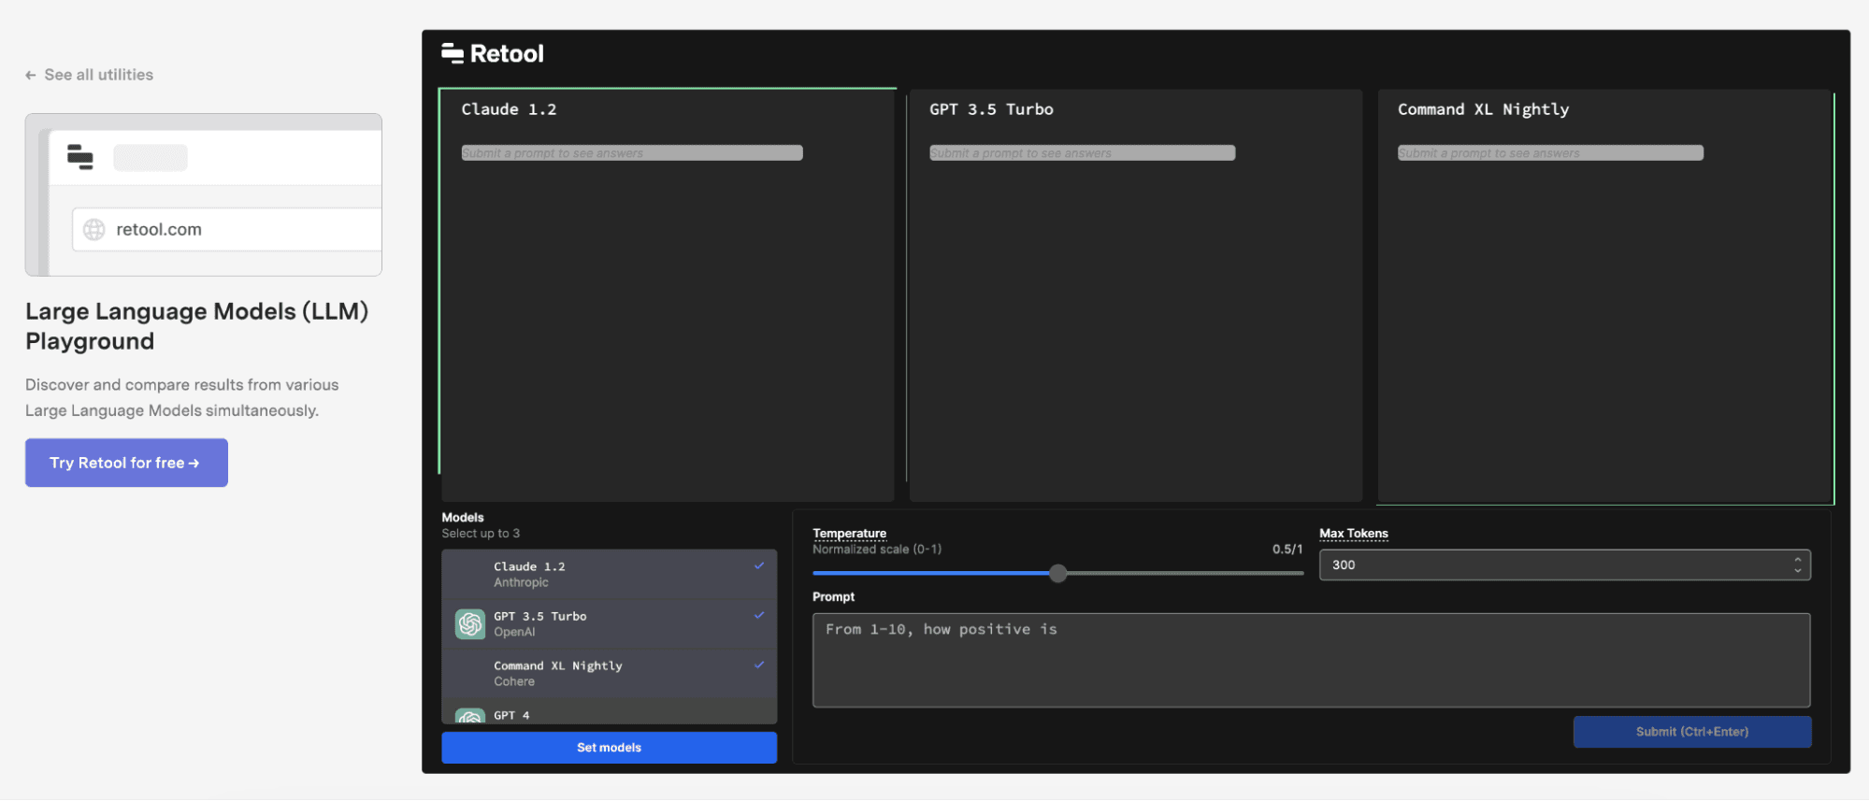The image size is (1869, 801).
Task: Uncheck the GPT 3.5 Turbo checkmark
Action: [759, 615]
